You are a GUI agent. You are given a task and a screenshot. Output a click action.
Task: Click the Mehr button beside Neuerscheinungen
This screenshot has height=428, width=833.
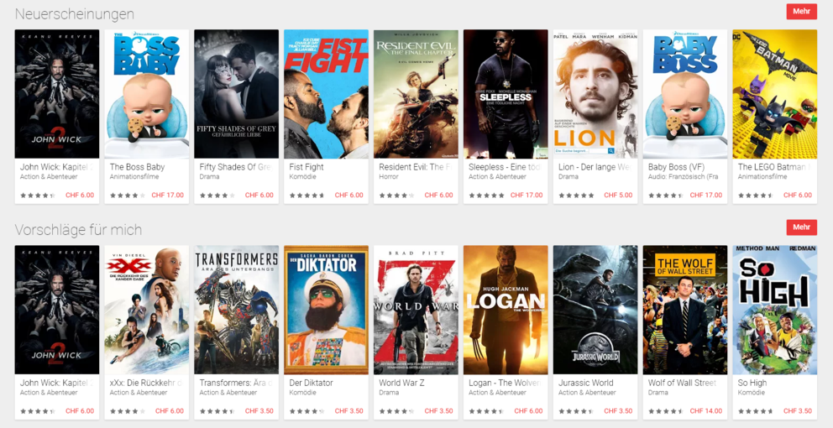click(802, 11)
